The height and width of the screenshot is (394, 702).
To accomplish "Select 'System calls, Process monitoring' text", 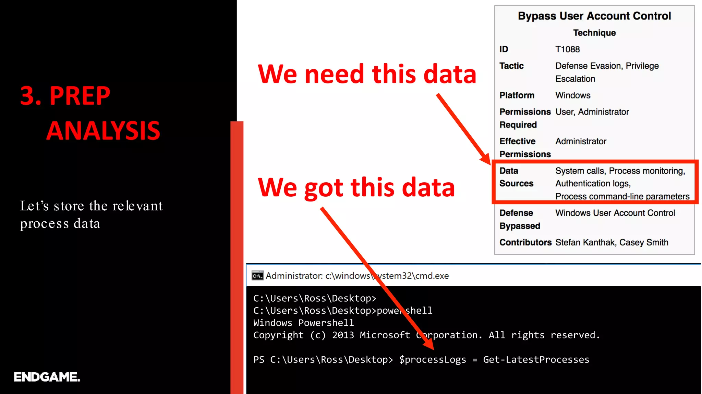I will point(620,171).
